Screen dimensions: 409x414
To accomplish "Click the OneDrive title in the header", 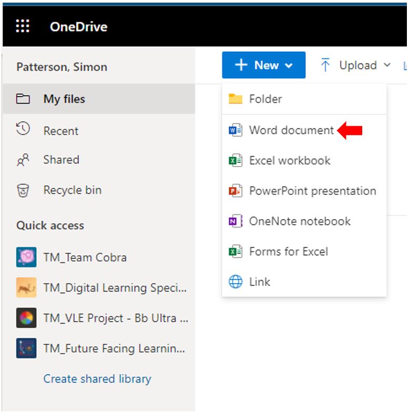I will click(x=78, y=27).
